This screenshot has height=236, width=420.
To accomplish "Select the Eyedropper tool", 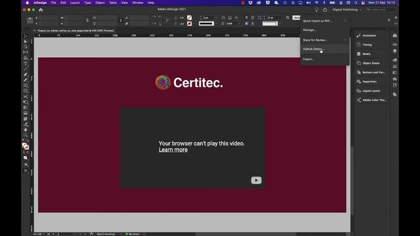I will pos(26,125).
